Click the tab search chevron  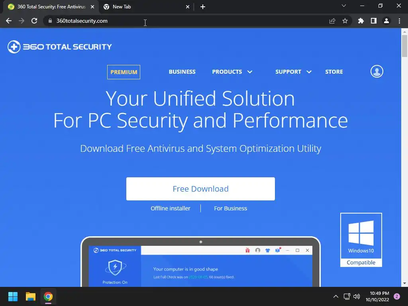pos(344,6)
